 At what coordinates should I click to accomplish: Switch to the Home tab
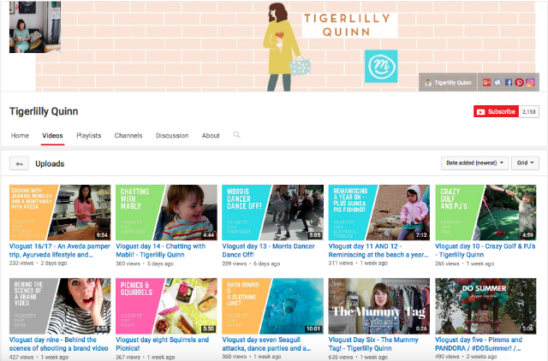[x=20, y=135]
